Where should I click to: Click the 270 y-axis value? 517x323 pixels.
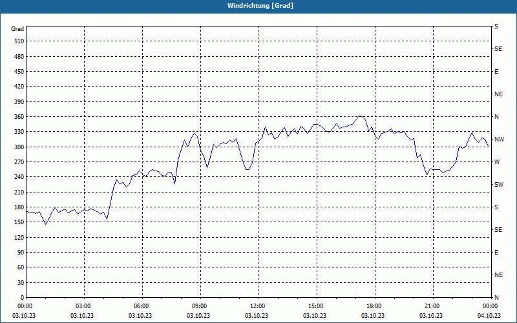pos(19,162)
